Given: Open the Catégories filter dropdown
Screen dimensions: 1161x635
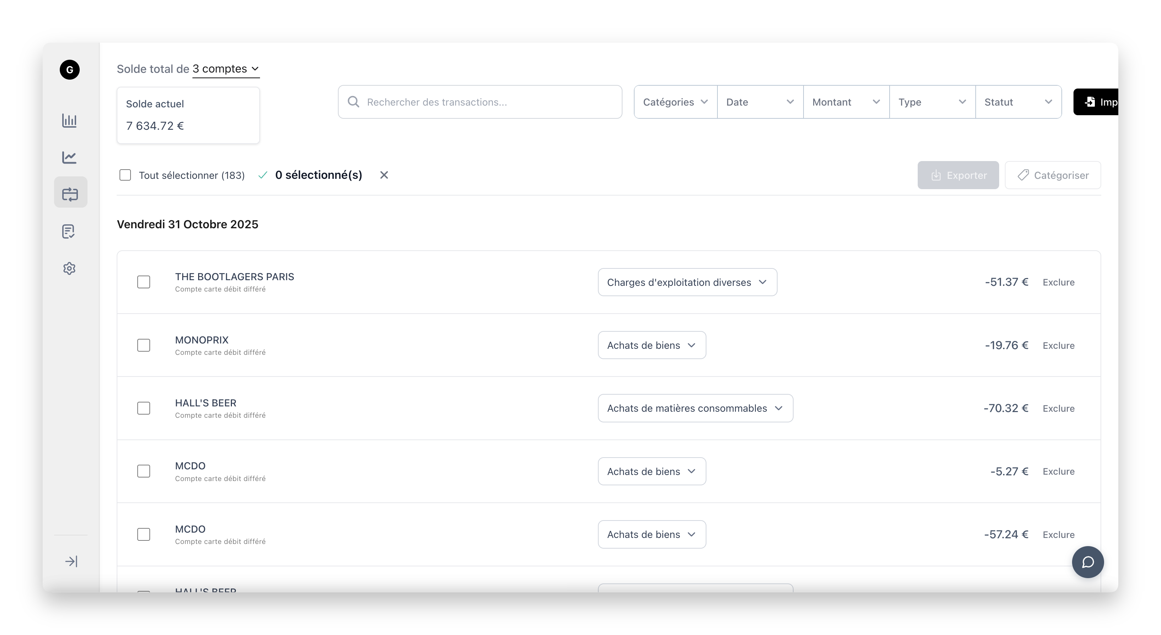Looking at the screenshot, I should tap(675, 102).
